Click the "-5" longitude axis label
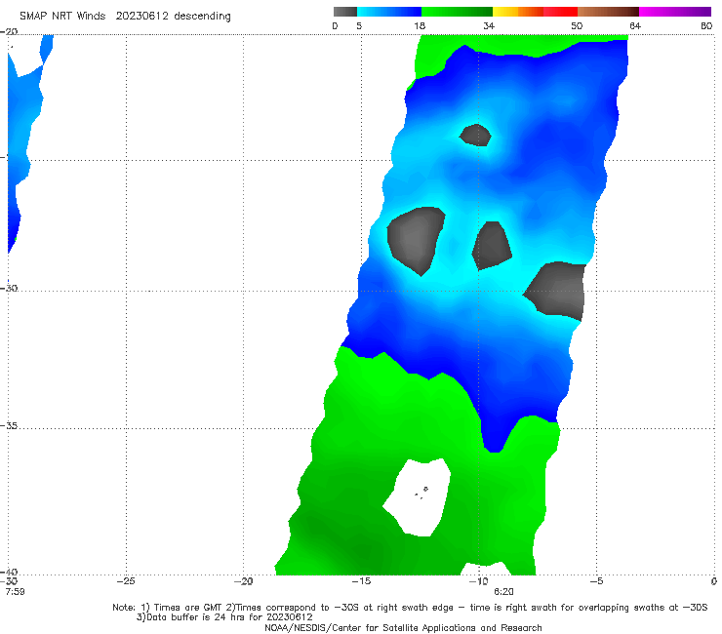 click(596, 581)
